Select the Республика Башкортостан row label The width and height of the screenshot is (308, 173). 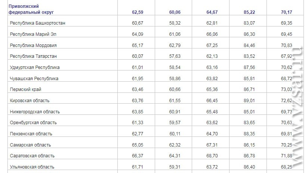pos(38,23)
